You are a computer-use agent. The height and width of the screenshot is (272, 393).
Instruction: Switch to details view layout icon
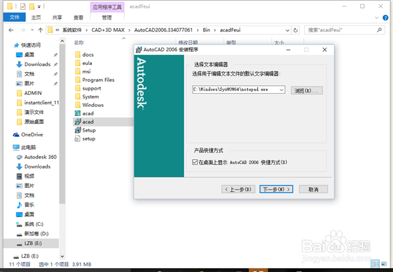click(375, 264)
